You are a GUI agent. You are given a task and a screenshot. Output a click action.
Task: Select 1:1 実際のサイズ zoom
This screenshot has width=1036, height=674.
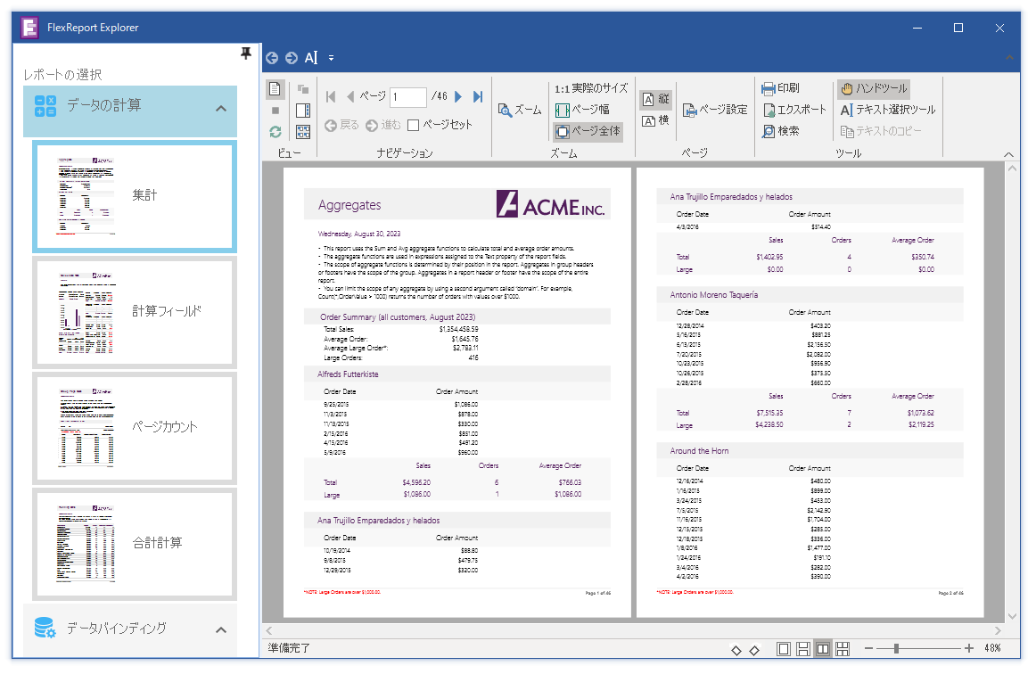591,88
